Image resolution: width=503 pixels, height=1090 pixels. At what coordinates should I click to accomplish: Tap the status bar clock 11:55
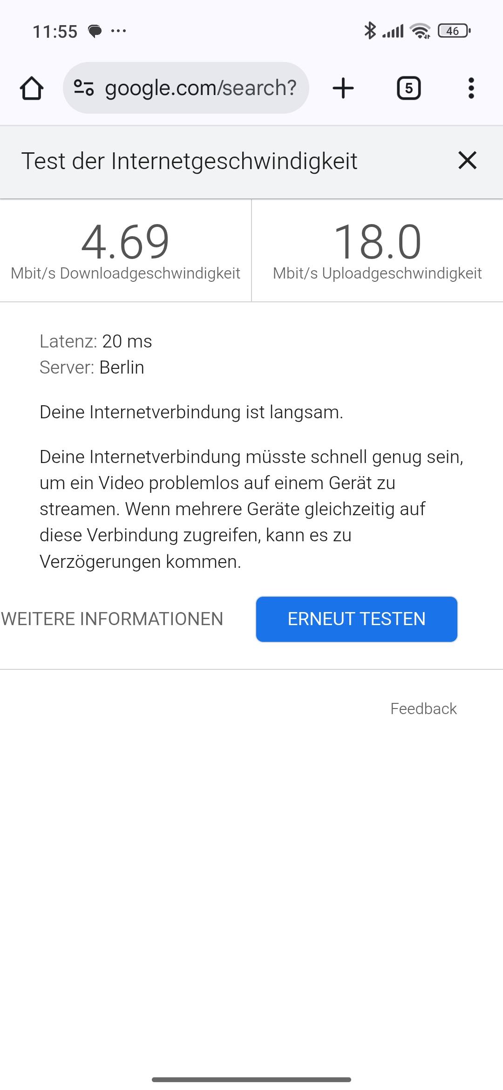[x=55, y=32]
